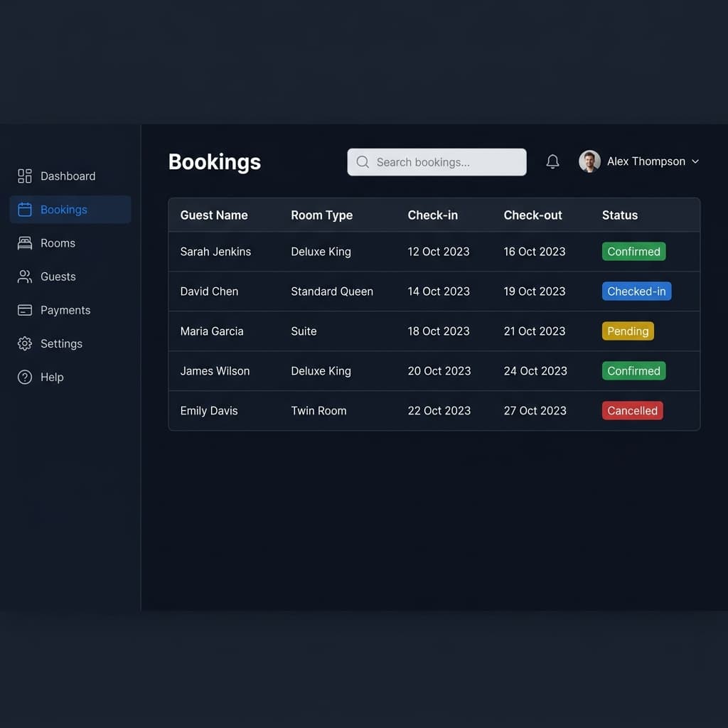The height and width of the screenshot is (728, 728).
Task: Select guest name James Wilson
Action: (215, 370)
